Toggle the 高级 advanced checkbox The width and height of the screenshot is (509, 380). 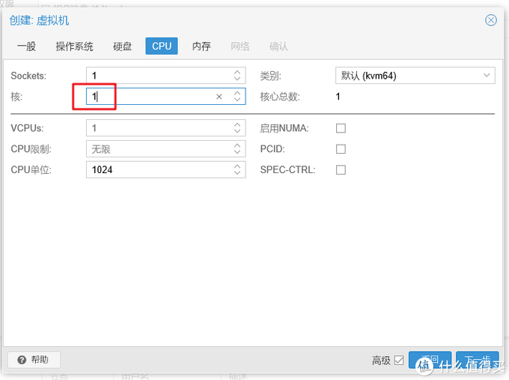pyautogui.click(x=399, y=361)
